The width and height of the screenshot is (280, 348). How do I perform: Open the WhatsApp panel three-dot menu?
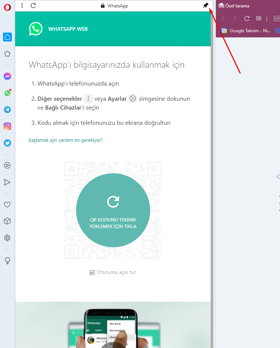tap(22, 5)
